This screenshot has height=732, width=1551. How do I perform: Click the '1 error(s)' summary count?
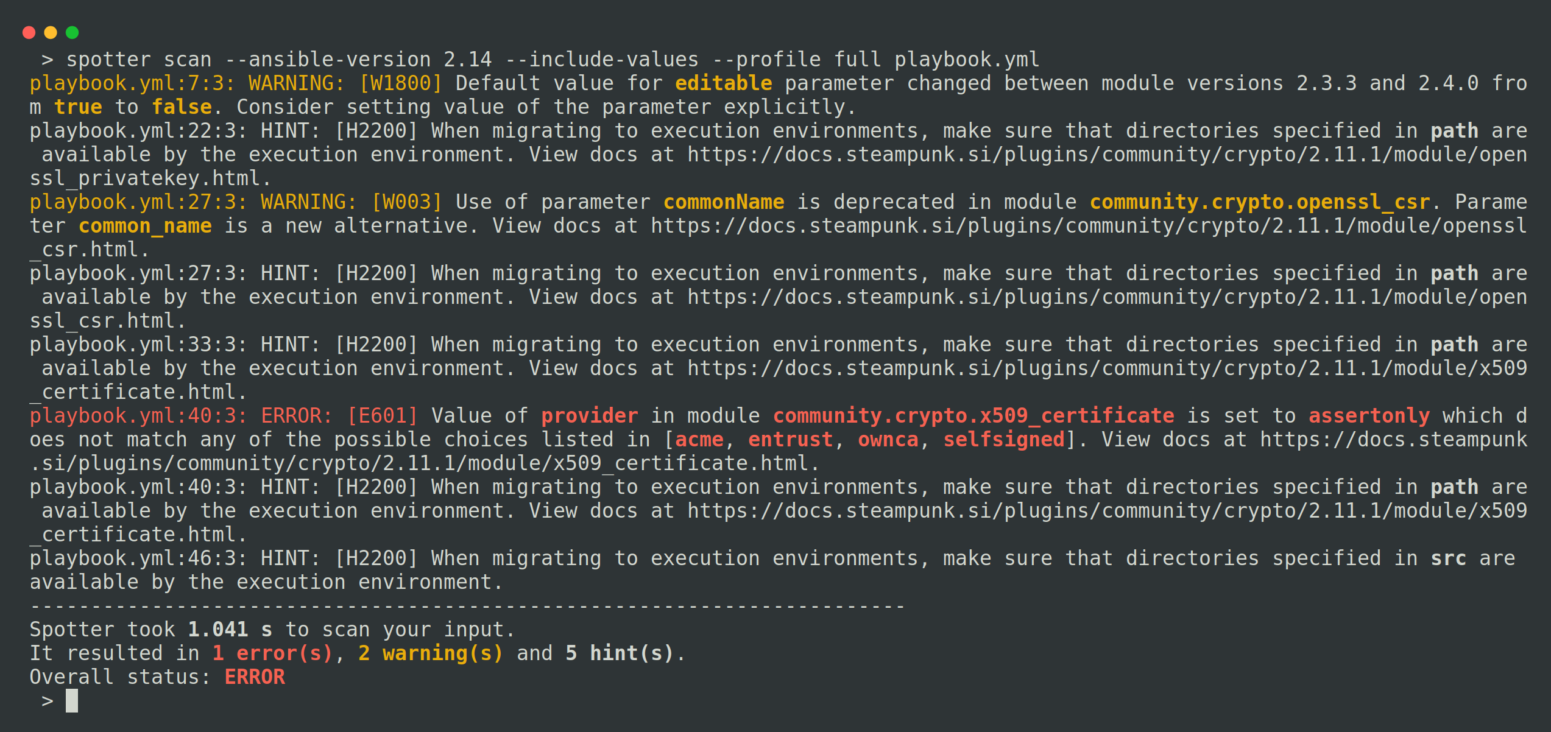pyautogui.click(x=272, y=653)
